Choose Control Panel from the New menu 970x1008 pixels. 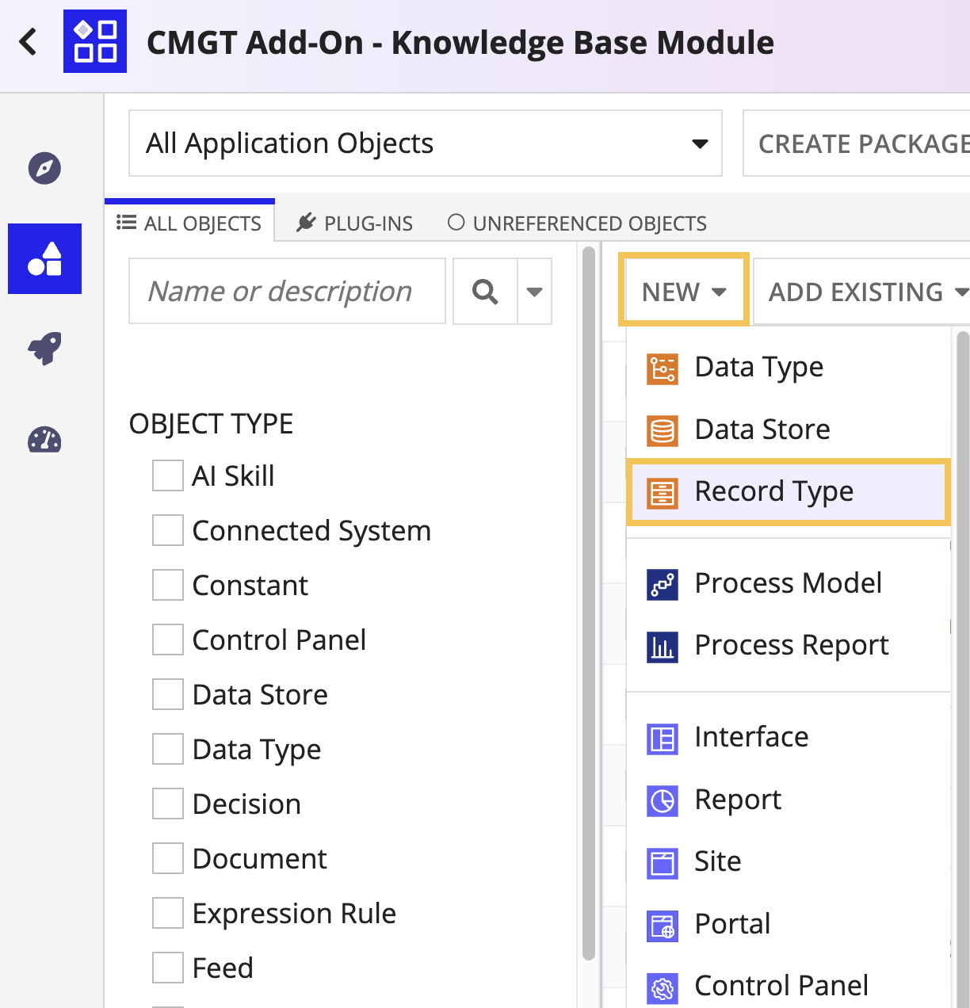pos(789,987)
